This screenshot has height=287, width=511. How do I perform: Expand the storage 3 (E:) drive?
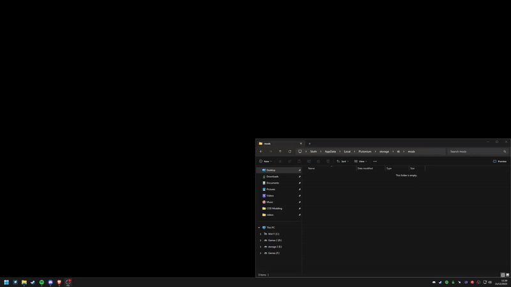261,247
